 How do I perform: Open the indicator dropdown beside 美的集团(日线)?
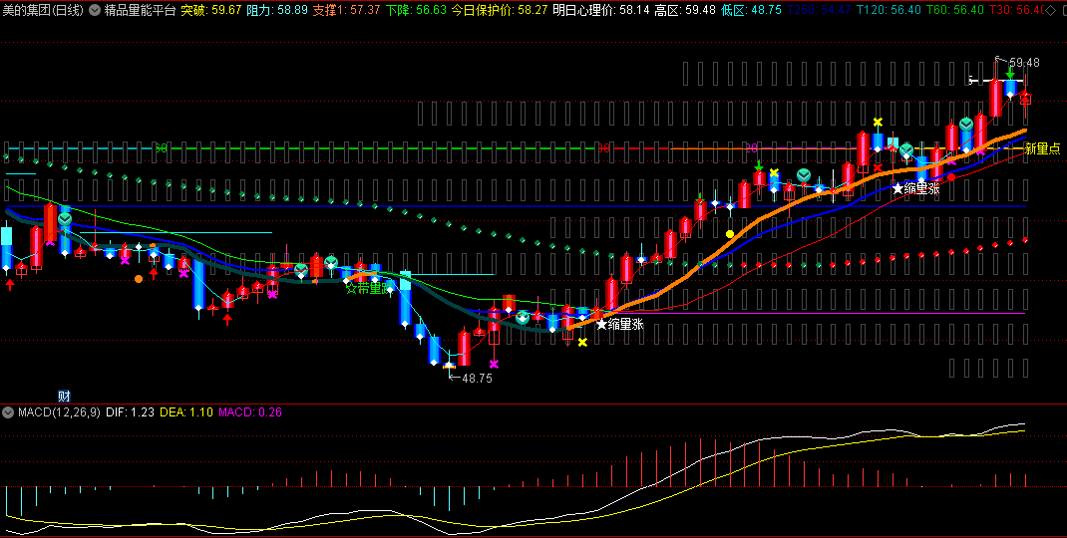(94, 10)
